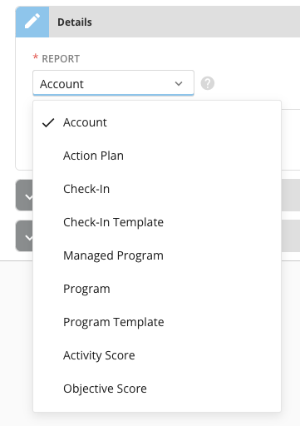Choose Managed Program in the list
The height and width of the screenshot is (426, 300).
157,255
